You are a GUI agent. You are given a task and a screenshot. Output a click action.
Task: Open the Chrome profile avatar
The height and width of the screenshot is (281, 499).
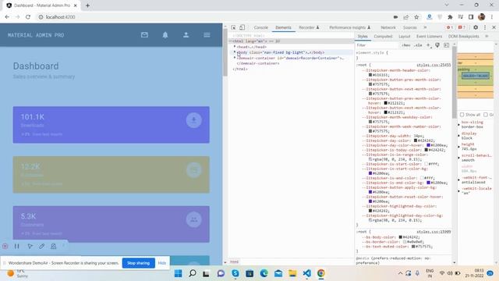[482, 17]
